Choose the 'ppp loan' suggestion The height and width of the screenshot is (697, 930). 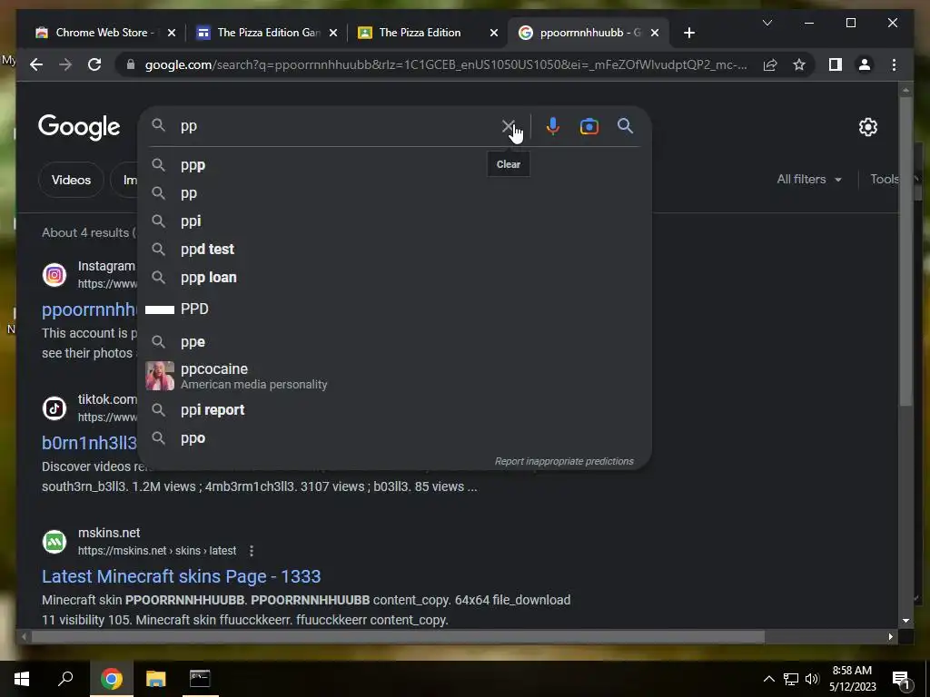tap(394, 278)
